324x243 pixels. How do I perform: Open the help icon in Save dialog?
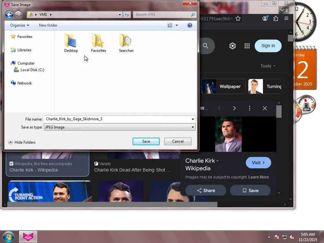point(190,25)
